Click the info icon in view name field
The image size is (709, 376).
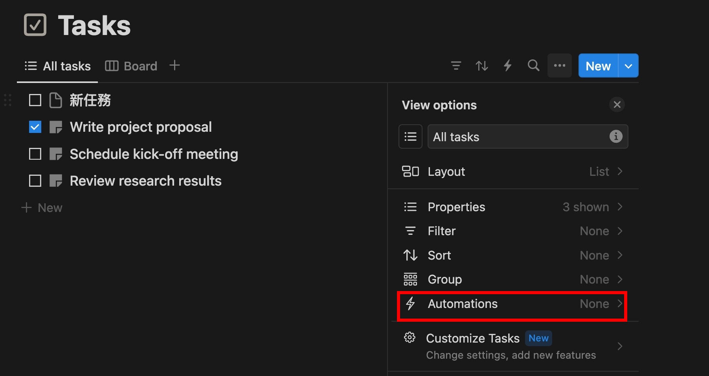615,136
